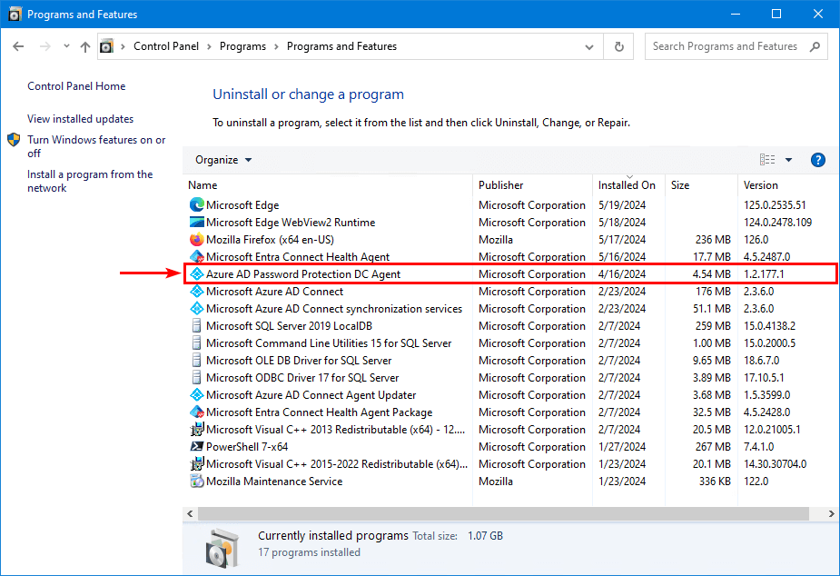Open the Organize dropdown menu
Screen dimensions: 840x576
(223, 160)
